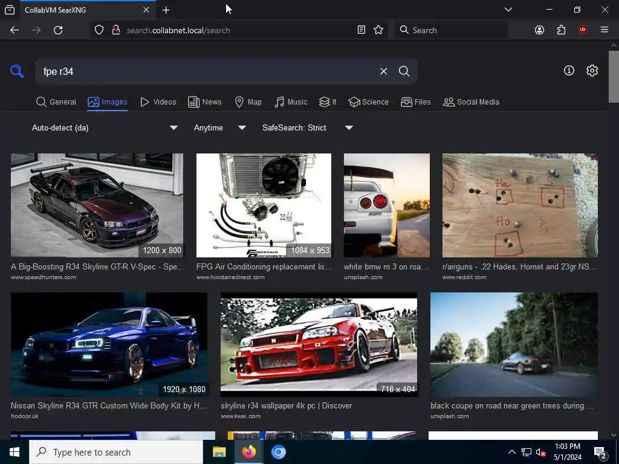This screenshot has height=464, width=619.
Task: Open File Explorer from the taskbar
Action: tap(219, 452)
